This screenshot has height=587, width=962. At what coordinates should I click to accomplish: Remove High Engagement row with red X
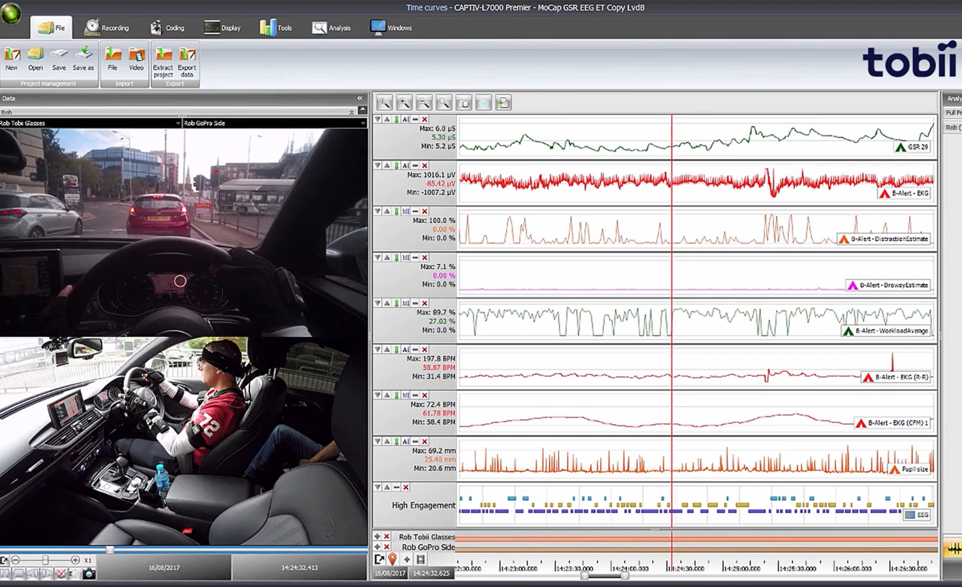pos(406,487)
